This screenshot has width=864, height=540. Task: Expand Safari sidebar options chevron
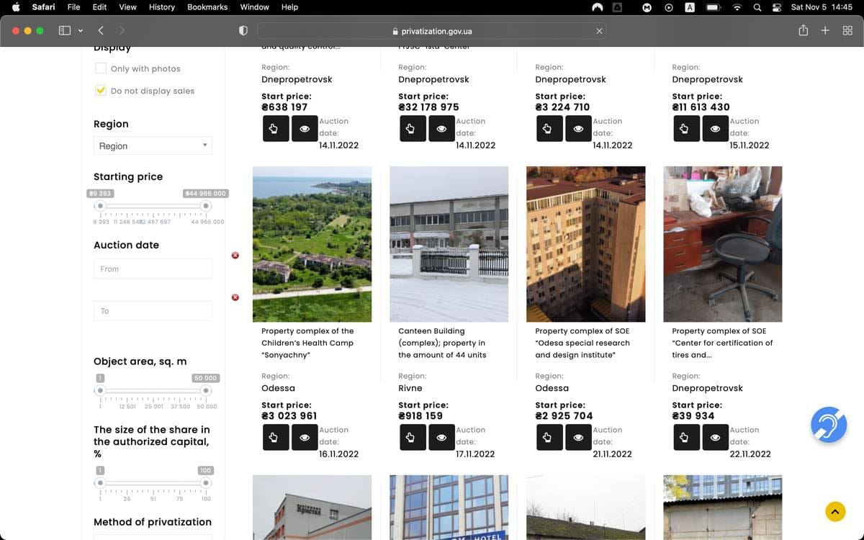click(x=80, y=31)
